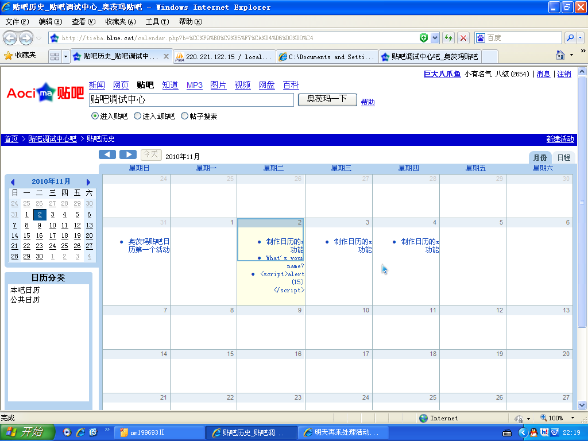Click the zoom magnifier icon in status bar
The image size is (588, 441).
point(543,418)
